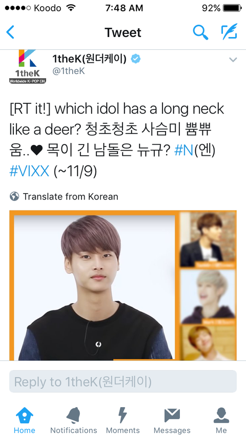This screenshot has height=438, width=246.
Task: Tap the globe icon beside Translate
Action: click(14, 196)
